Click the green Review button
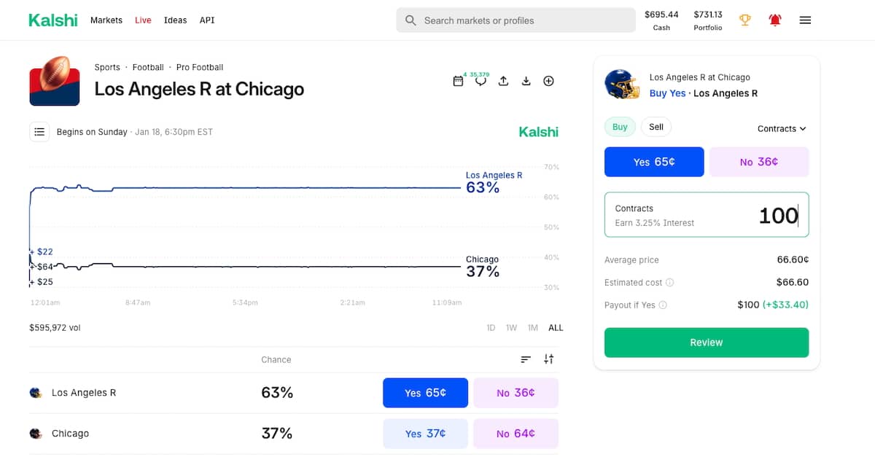875x465 pixels. pyautogui.click(x=707, y=343)
